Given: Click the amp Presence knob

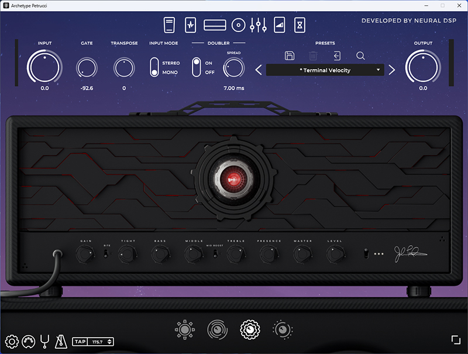Looking at the screenshot, I should [269, 255].
